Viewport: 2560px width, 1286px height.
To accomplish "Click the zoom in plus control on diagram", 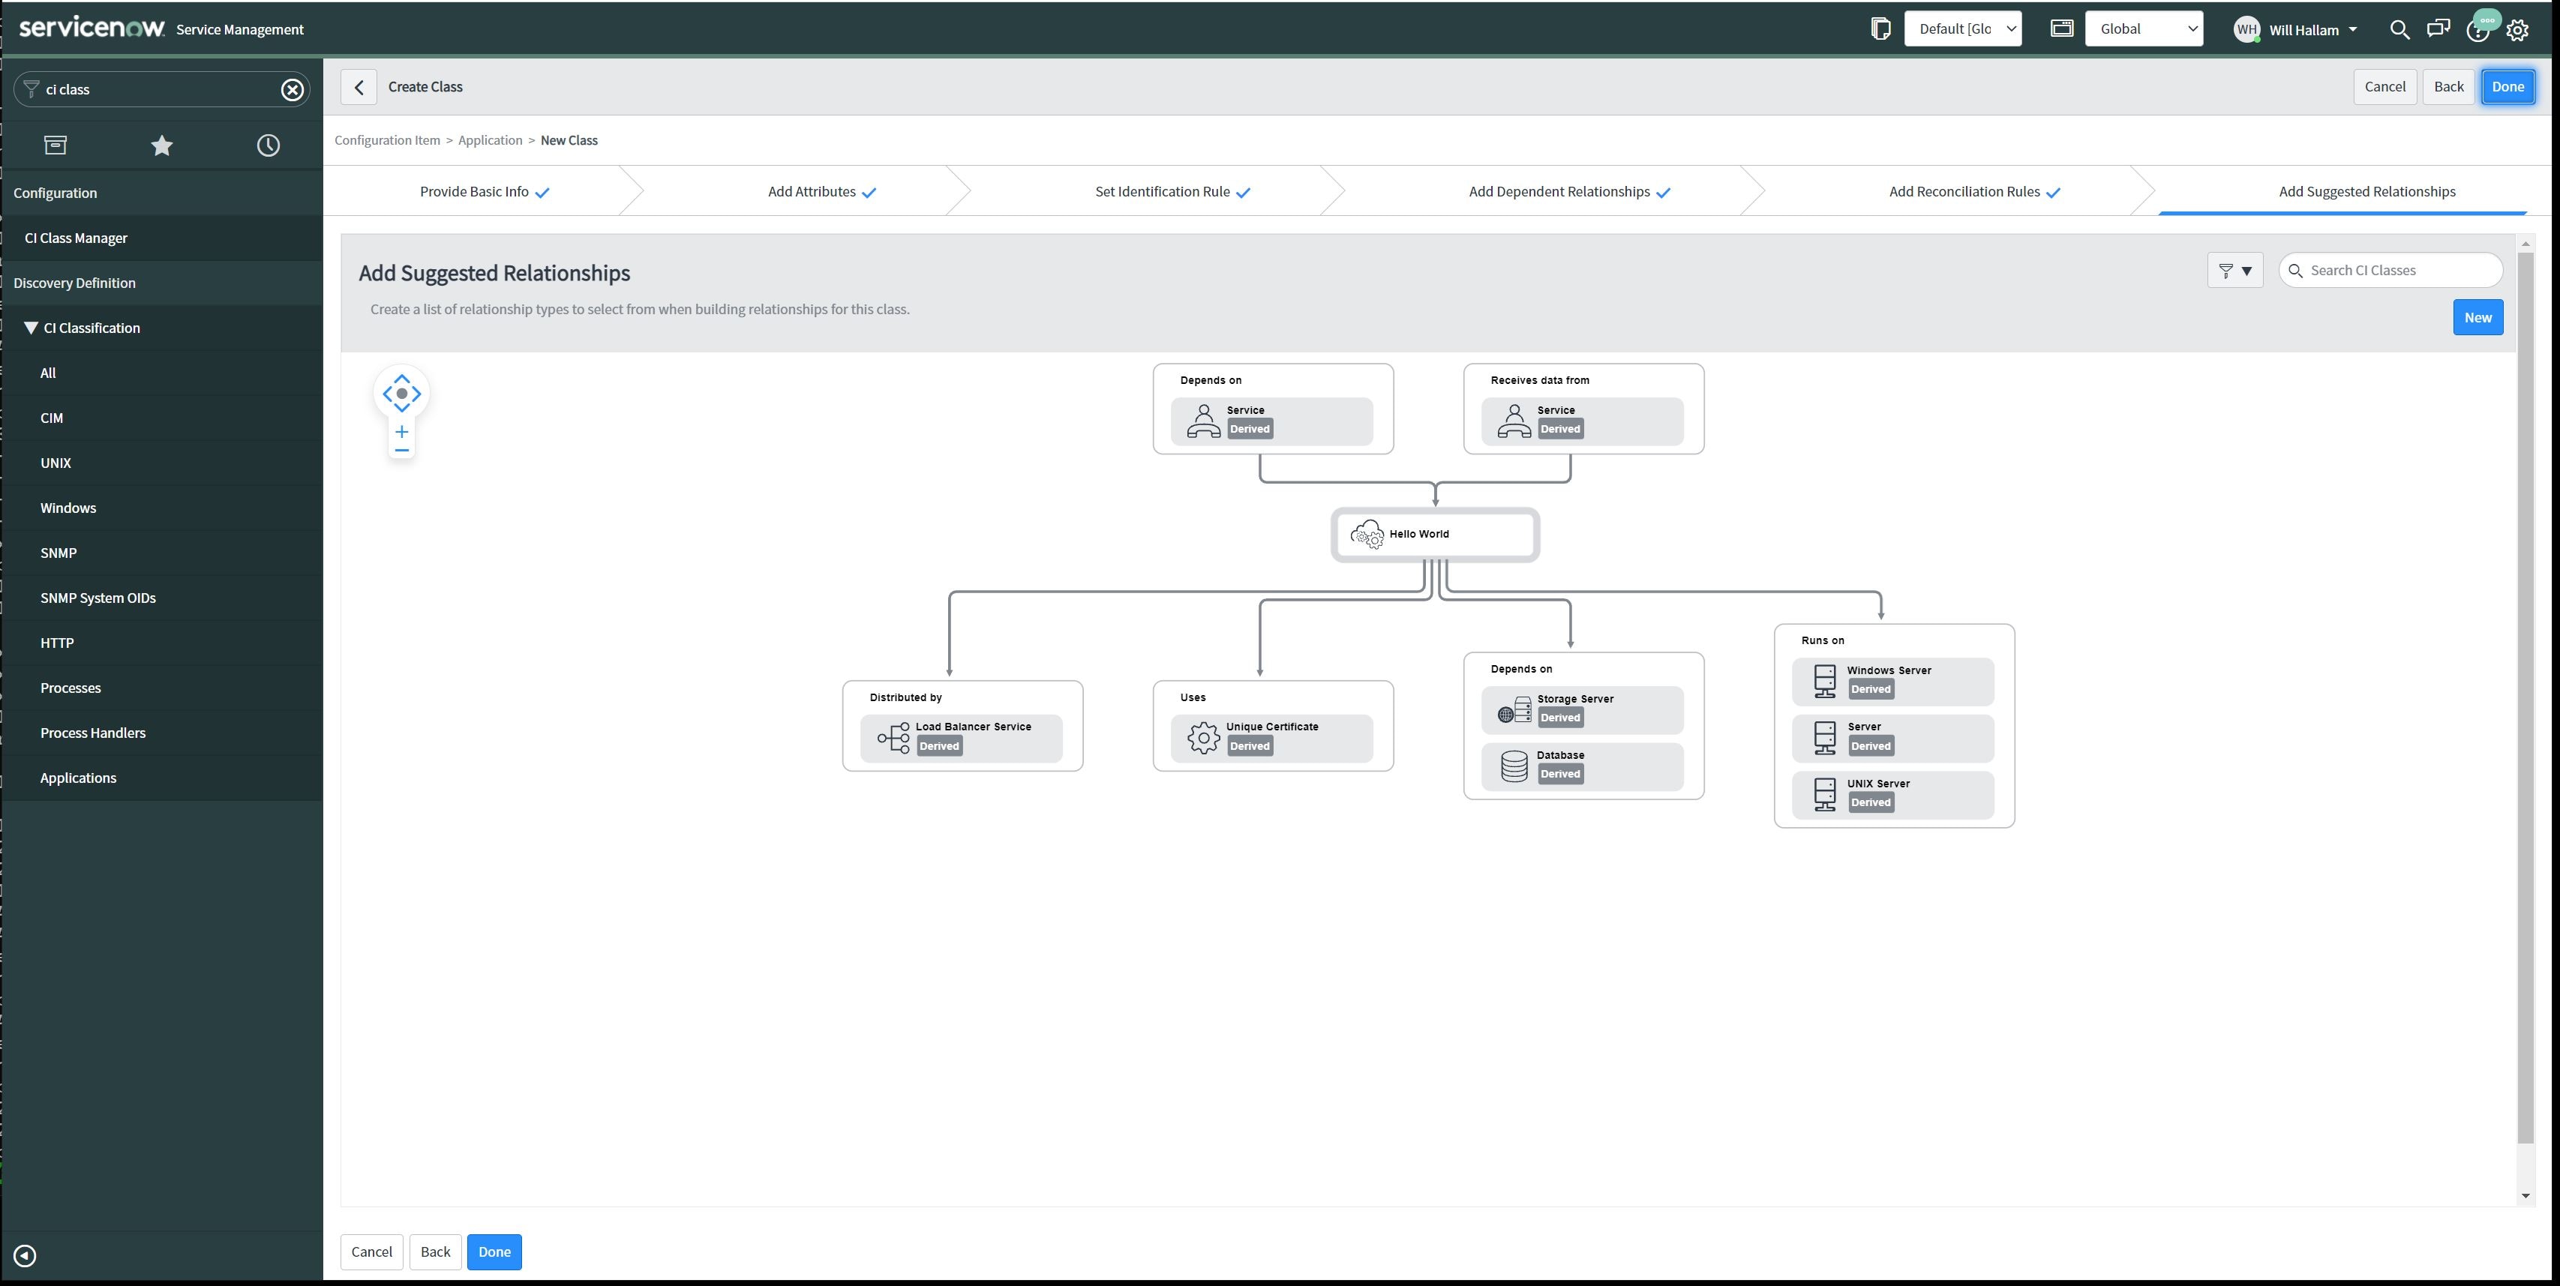I will point(401,431).
